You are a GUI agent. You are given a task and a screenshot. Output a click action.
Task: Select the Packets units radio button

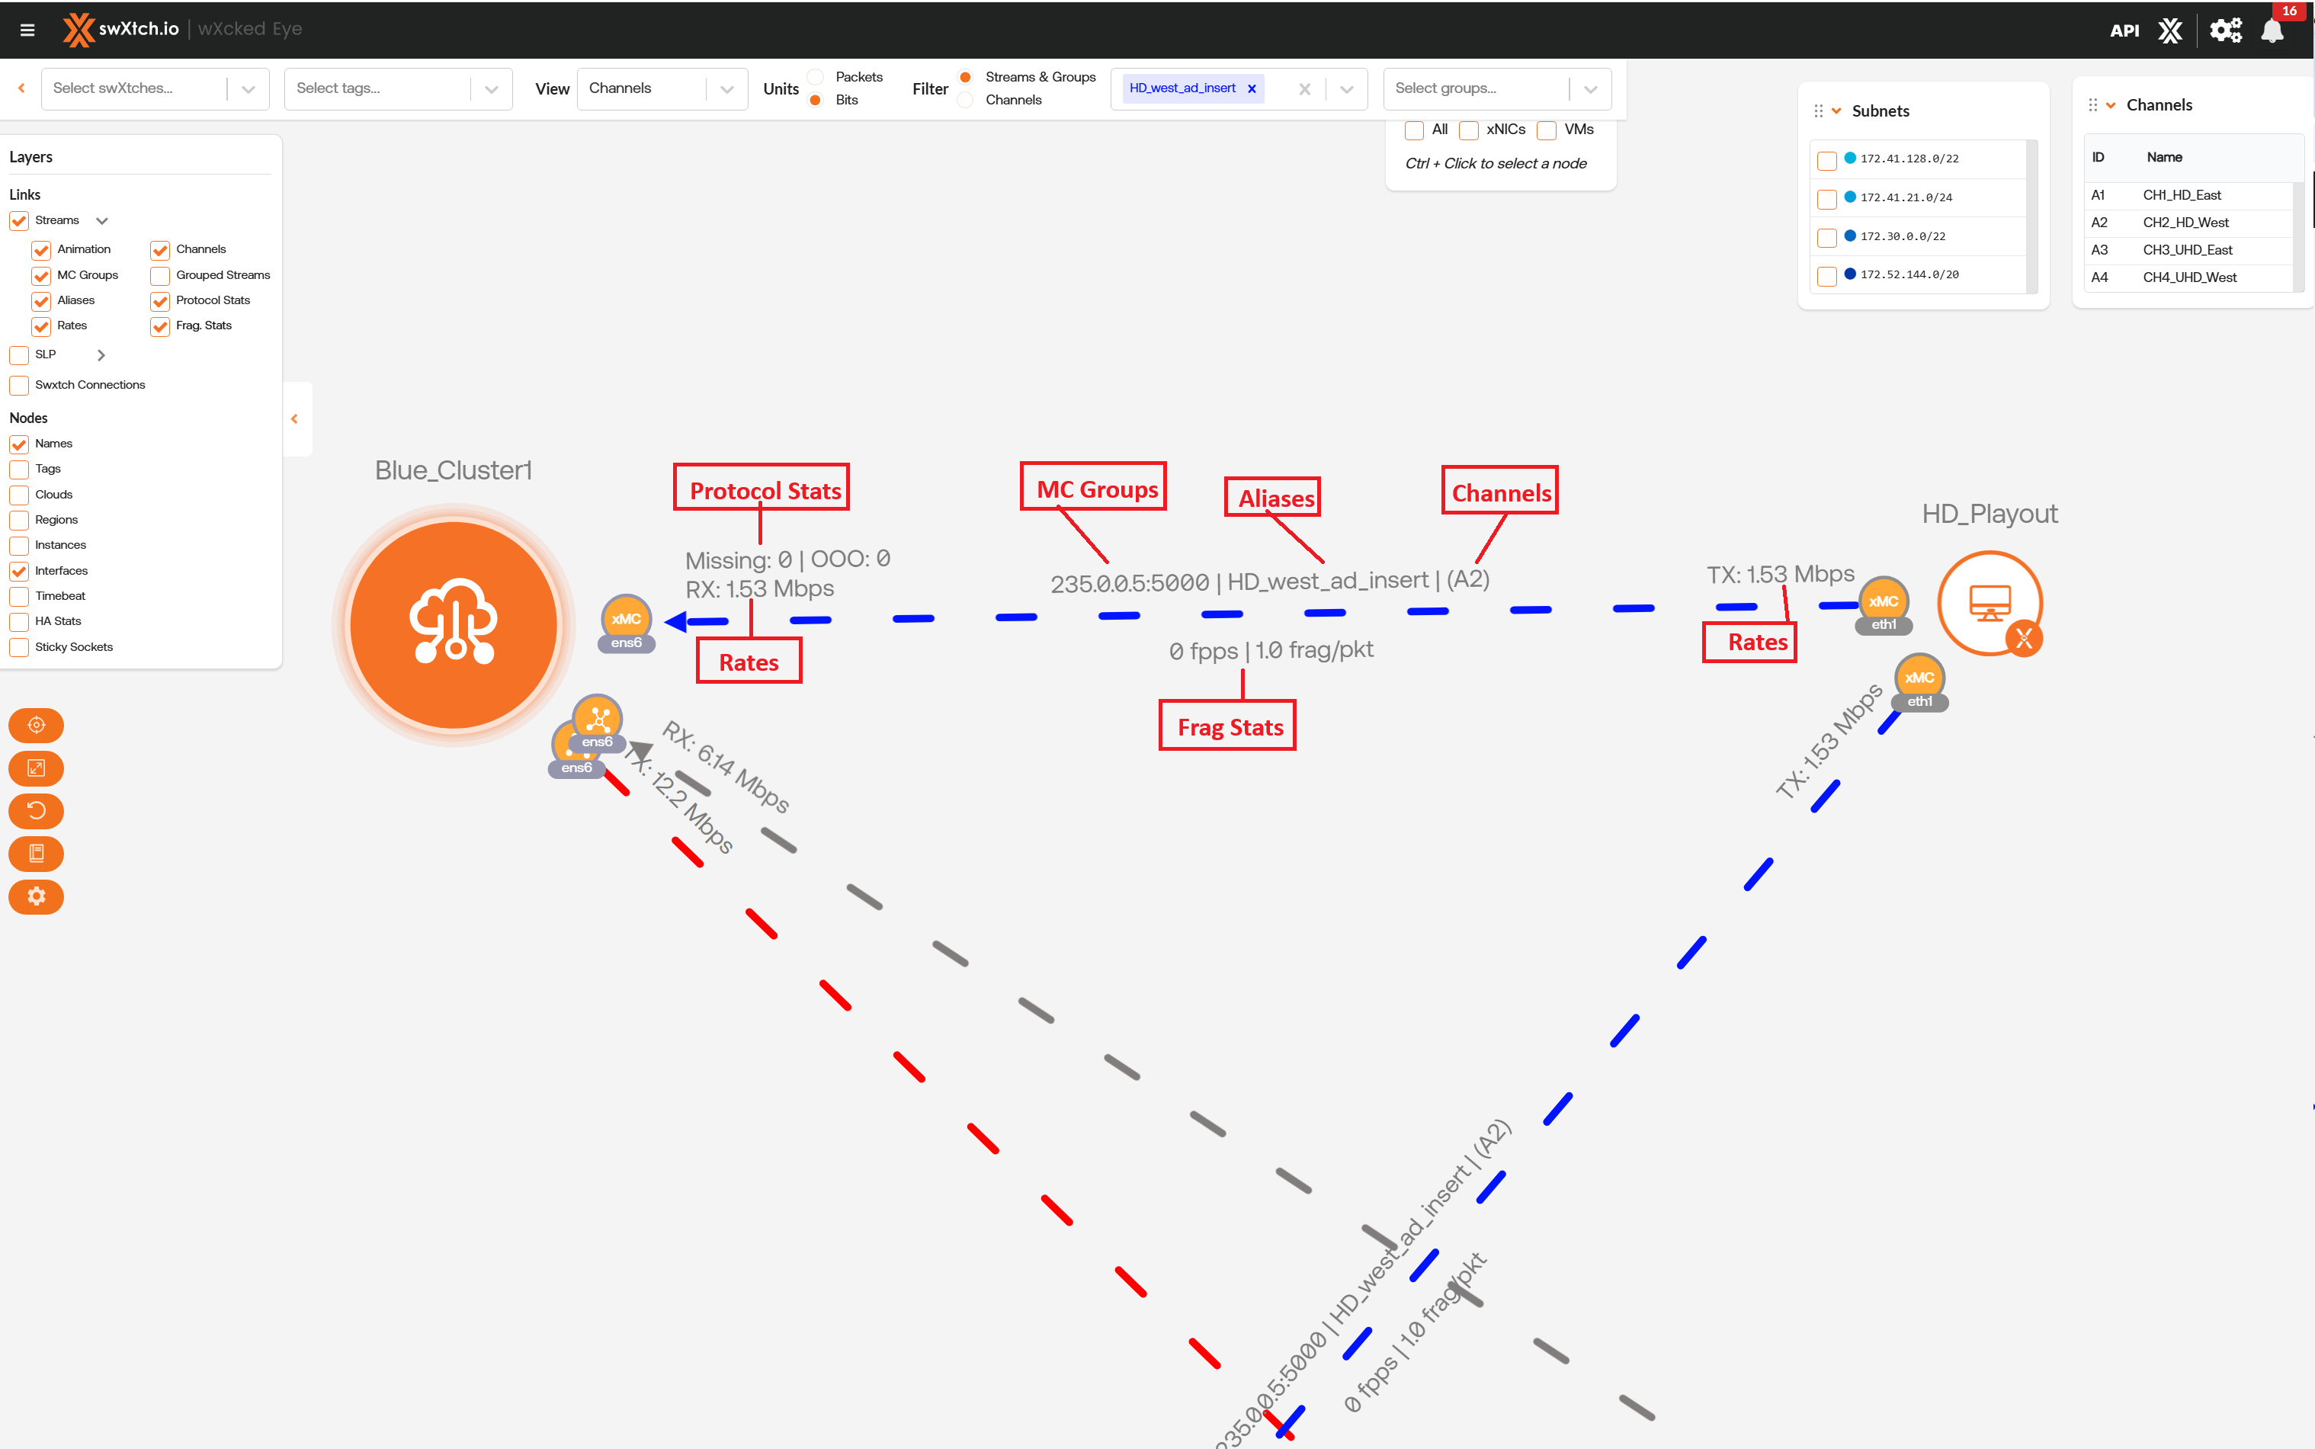point(816,77)
